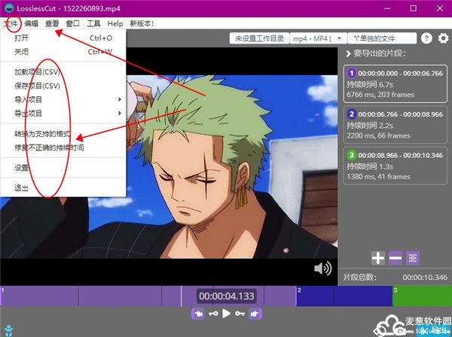The image size is (452, 337).
Task: Add a new segment with plus button
Action: point(378,258)
